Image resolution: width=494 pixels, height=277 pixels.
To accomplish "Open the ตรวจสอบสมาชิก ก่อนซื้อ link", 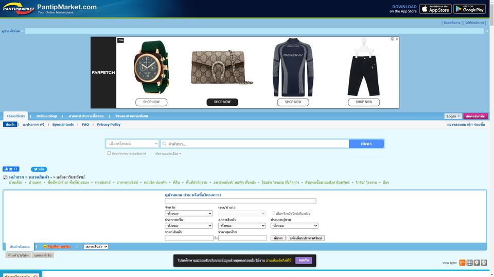I will point(466,125).
